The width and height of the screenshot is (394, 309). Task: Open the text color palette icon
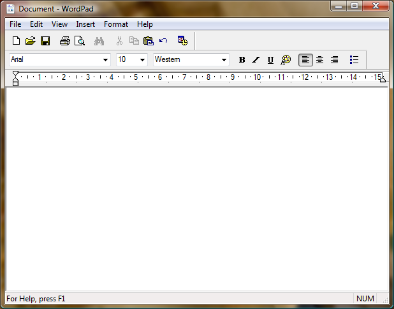pyautogui.click(x=286, y=59)
